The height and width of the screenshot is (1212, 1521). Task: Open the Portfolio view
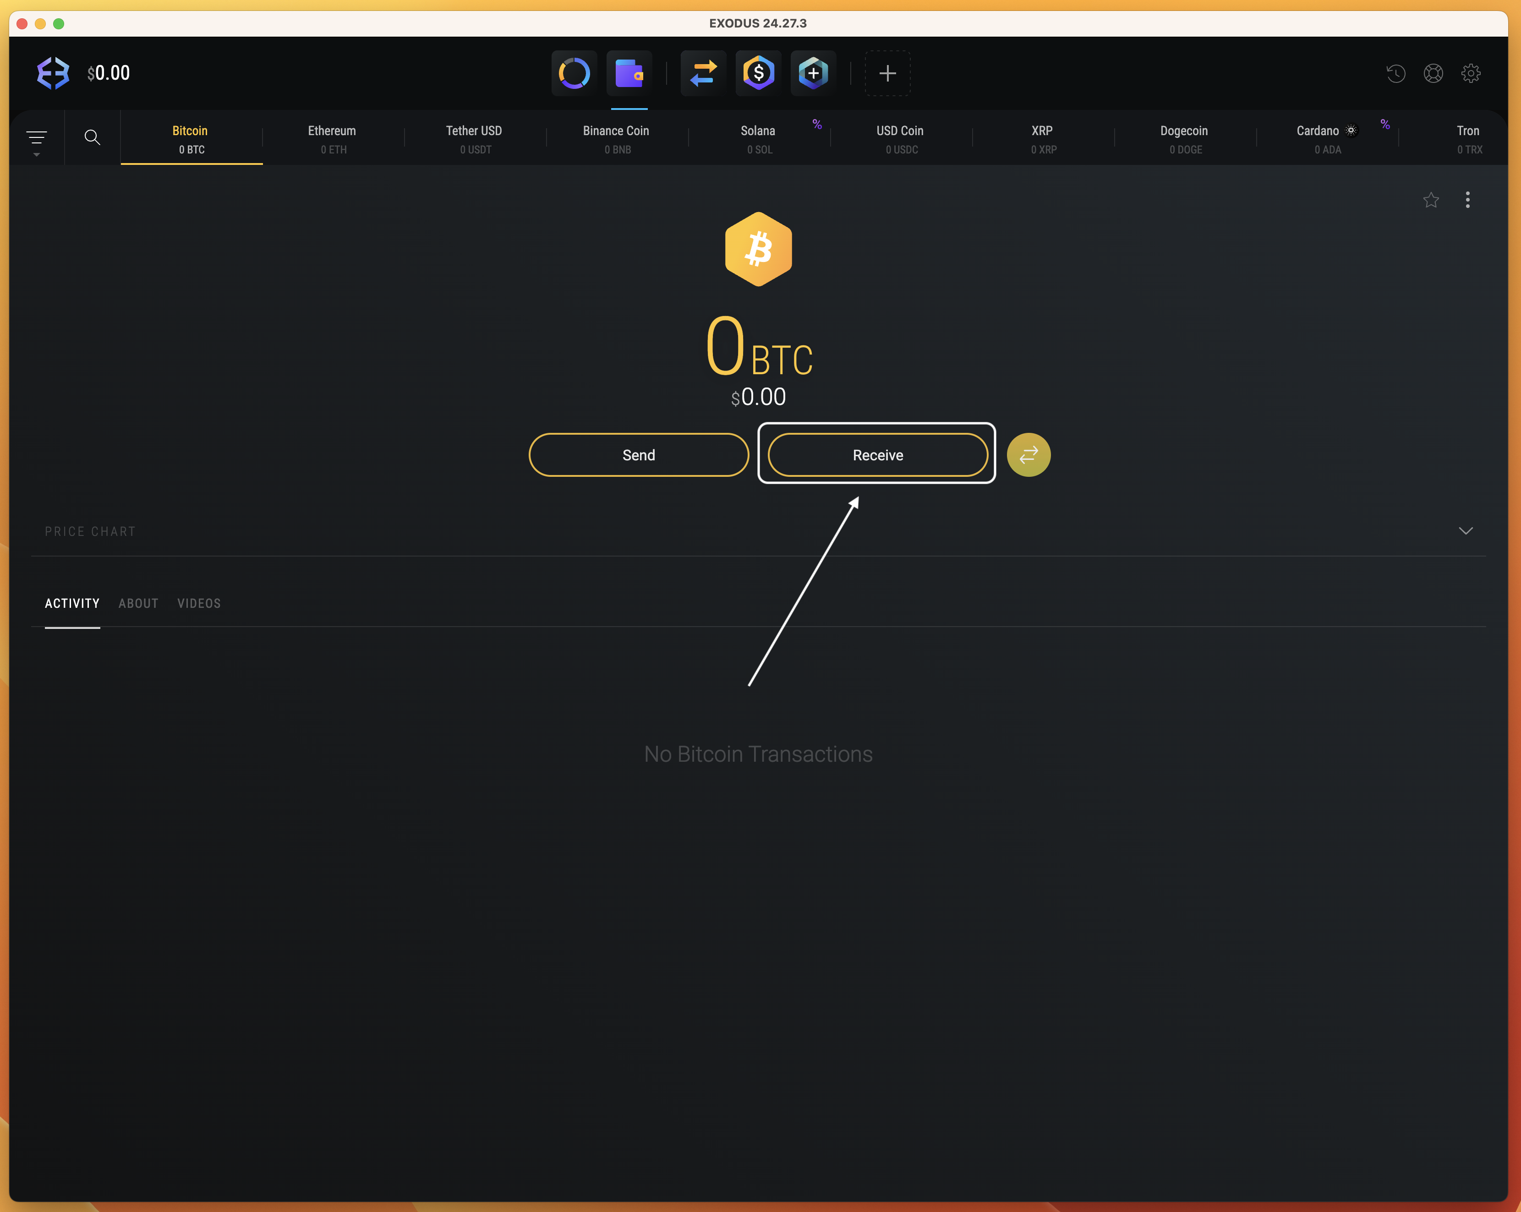pos(574,73)
